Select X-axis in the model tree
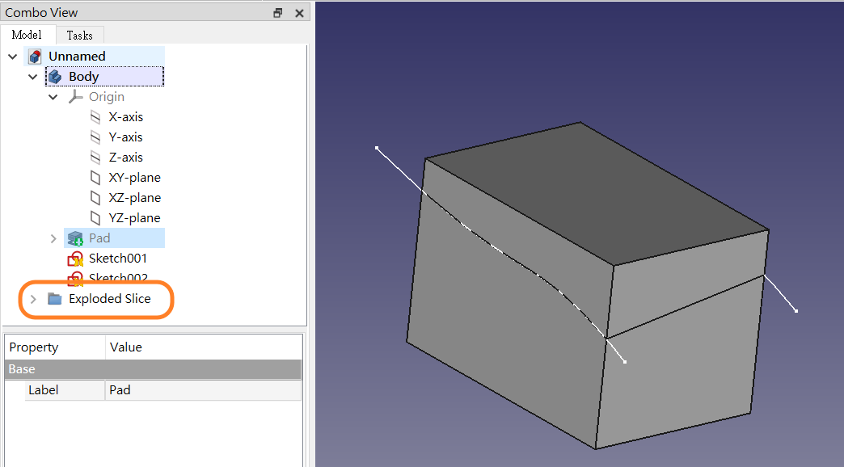This screenshot has height=467, width=844. [126, 116]
